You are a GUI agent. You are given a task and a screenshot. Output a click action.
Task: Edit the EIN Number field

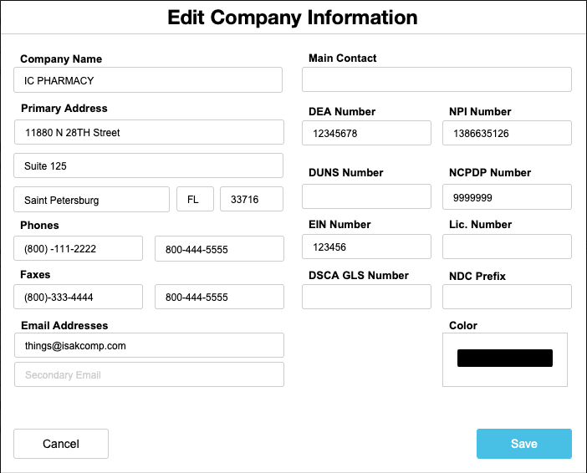[x=366, y=247]
